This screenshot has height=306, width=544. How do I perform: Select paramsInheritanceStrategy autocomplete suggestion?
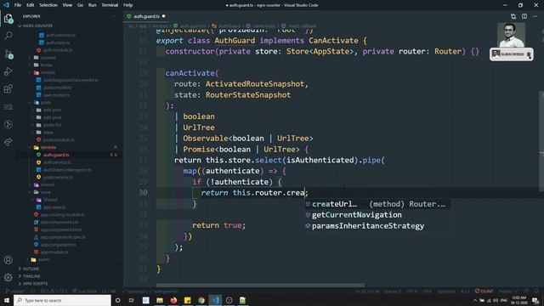pos(377,226)
